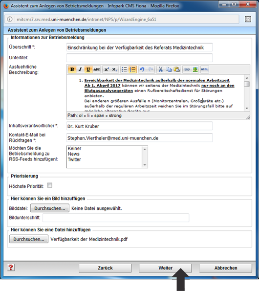Click 'Verfügbarkeit der Medizintechnik.pdf' file name

[x=89, y=239]
